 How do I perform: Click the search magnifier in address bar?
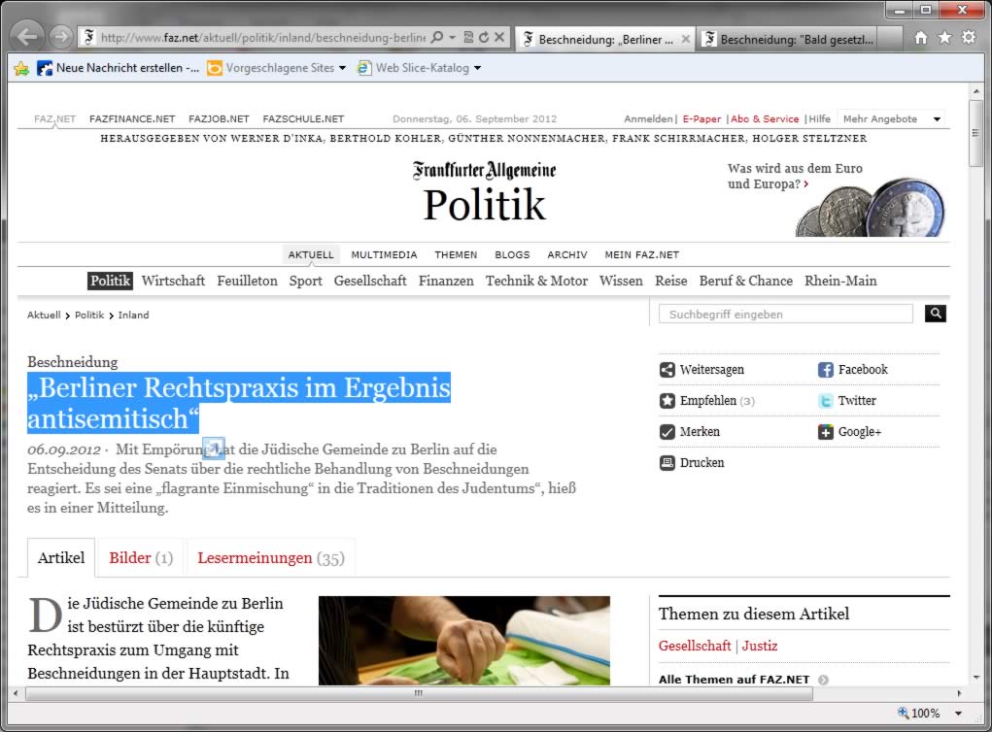[x=437, y=37]
